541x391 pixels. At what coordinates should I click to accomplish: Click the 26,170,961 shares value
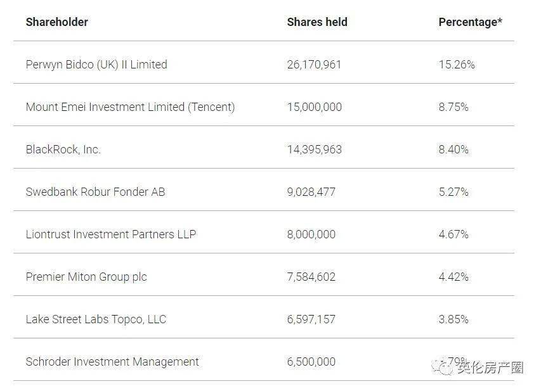314,65
